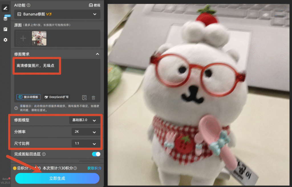Collapse the 修图需求 section chevron
The width and height of the screenshot is (292, 187).
98,54
